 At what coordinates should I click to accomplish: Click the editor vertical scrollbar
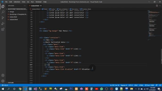[161, 56]
